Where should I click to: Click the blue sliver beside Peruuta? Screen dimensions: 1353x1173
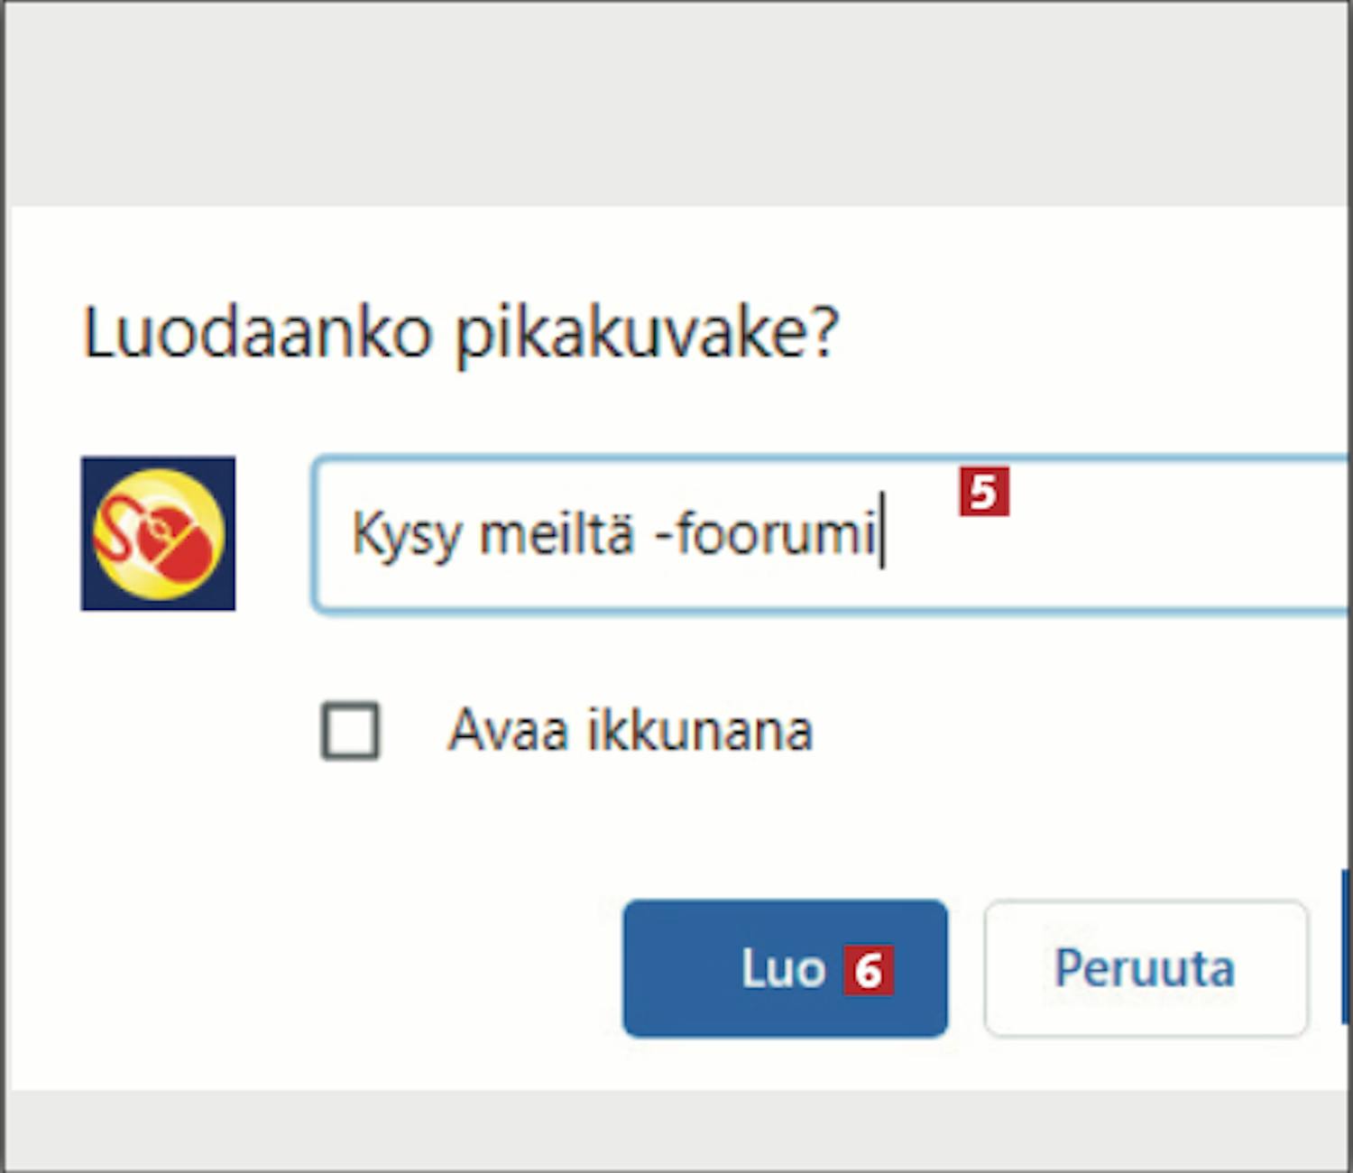pyautogui.click(x=1347, y=947)
